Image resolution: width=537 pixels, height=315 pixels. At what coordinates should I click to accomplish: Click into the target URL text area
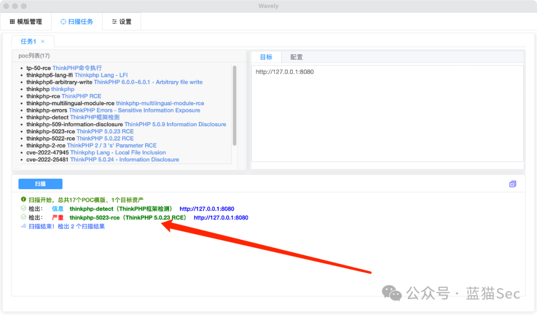387,113
